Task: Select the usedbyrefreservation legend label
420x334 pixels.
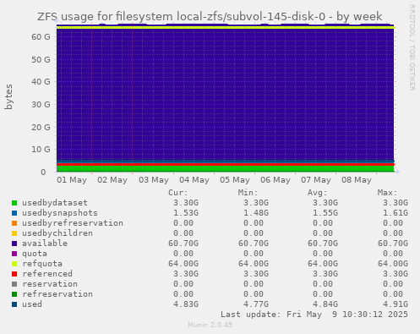Action: click(73, 223)
